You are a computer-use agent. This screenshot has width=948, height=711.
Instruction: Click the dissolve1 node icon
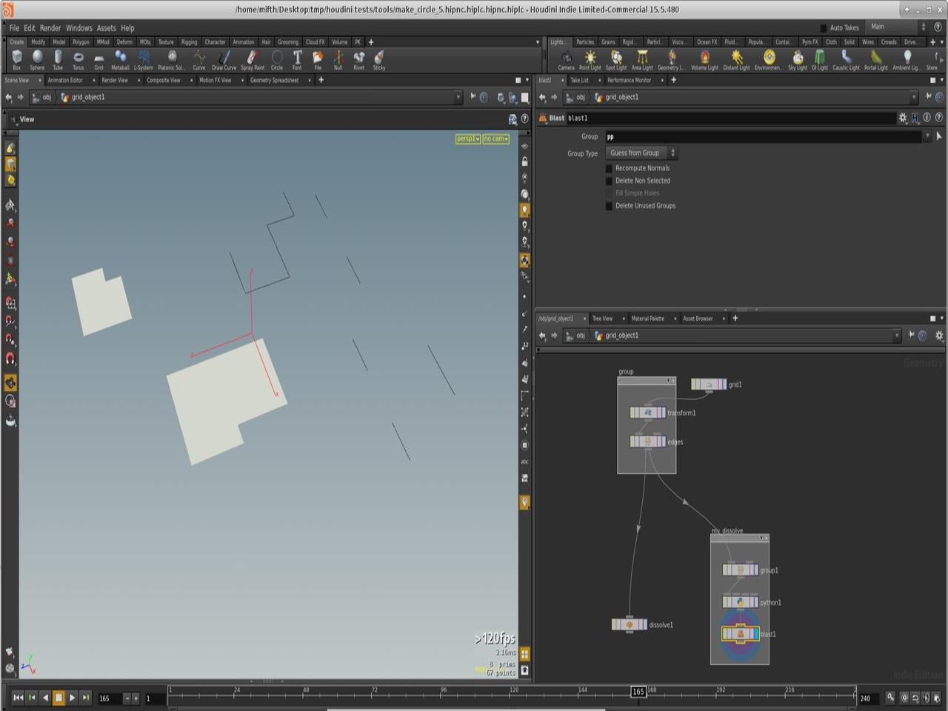click(630, 625)
